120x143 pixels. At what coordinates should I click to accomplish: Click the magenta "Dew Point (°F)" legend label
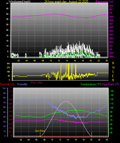click(110, 84)
